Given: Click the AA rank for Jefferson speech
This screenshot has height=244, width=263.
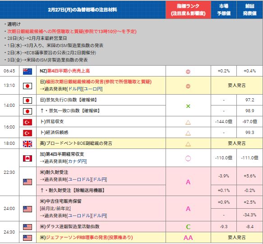Looking at the screenshot, I should [x=188, y=238].
